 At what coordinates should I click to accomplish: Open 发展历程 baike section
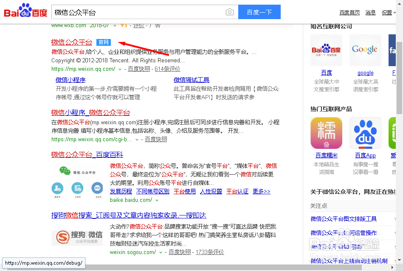click(x=121, y=191)
